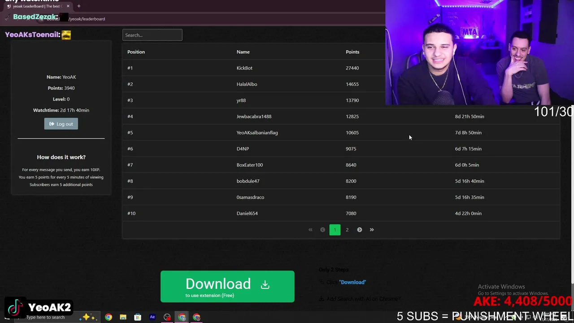
Task: Click the 8190 points value
Action: click(x=351, y=197)
